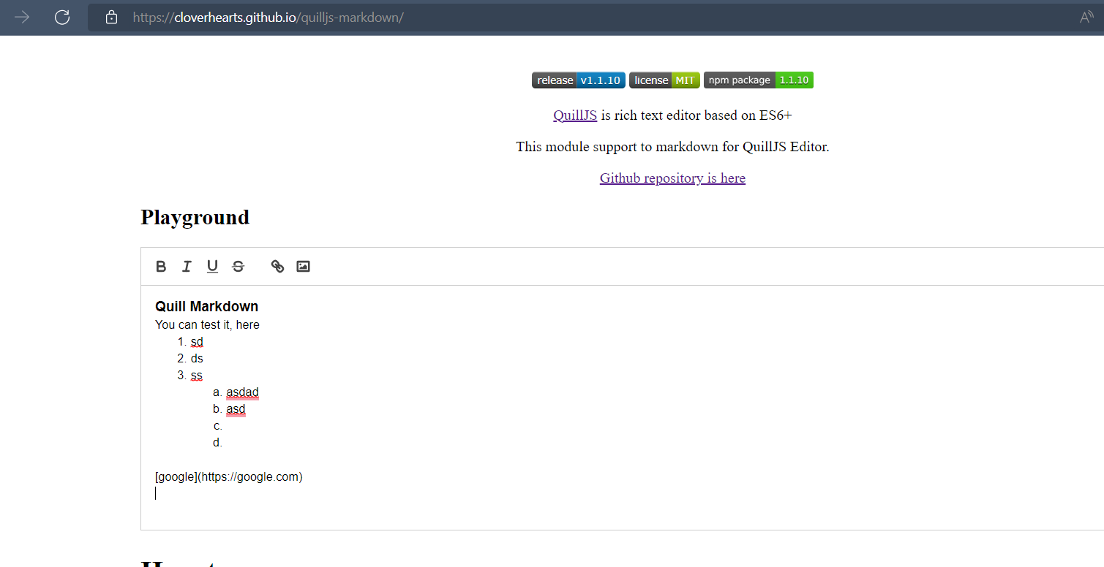Toggle underline formatting in the editor toolbar
The height and width of the screenshot is (567, 1104).
(x=212, y=267)
